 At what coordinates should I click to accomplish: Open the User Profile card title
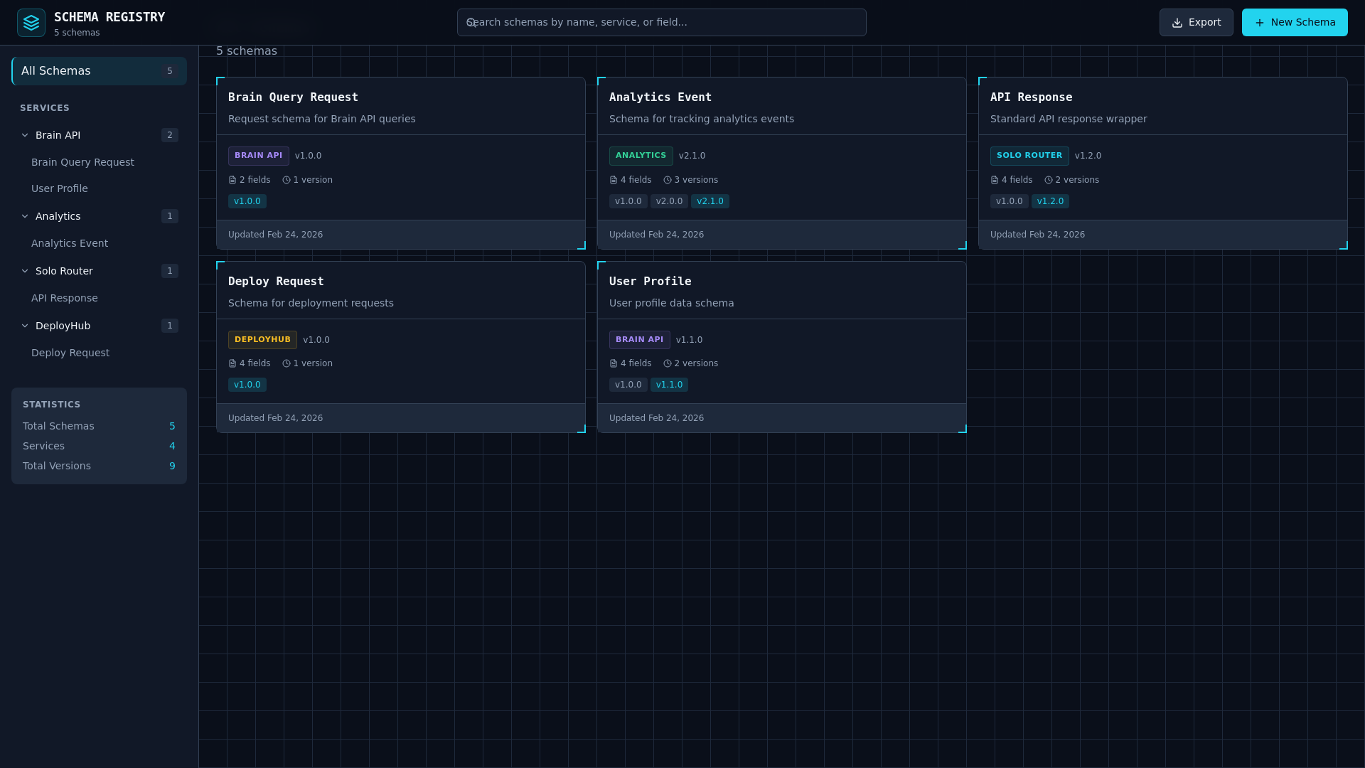coord(650,282)
